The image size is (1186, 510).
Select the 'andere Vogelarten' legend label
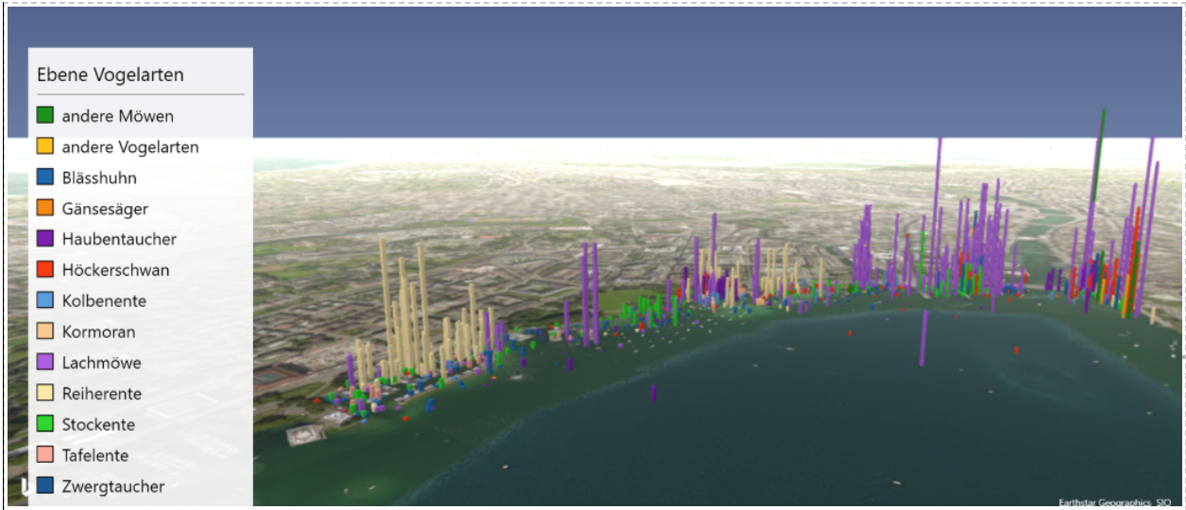tap(130, 147)
